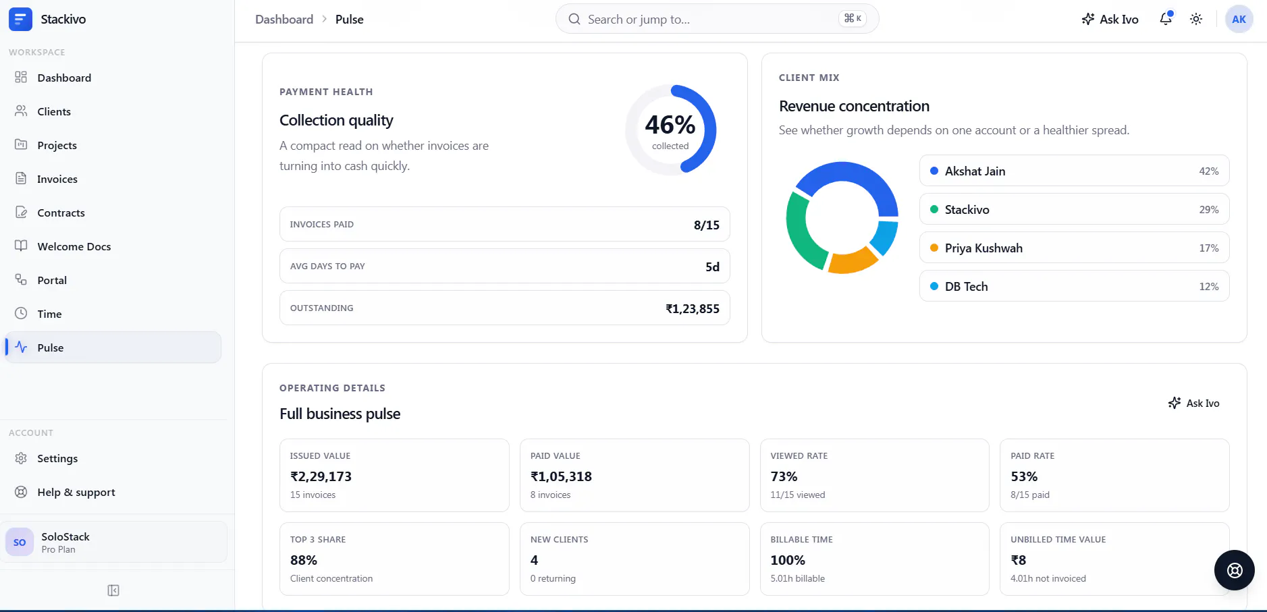Click the Full business pulse heading
Image resolution: width=1267 pixels, height=612 pixels.
click(340, 414)
